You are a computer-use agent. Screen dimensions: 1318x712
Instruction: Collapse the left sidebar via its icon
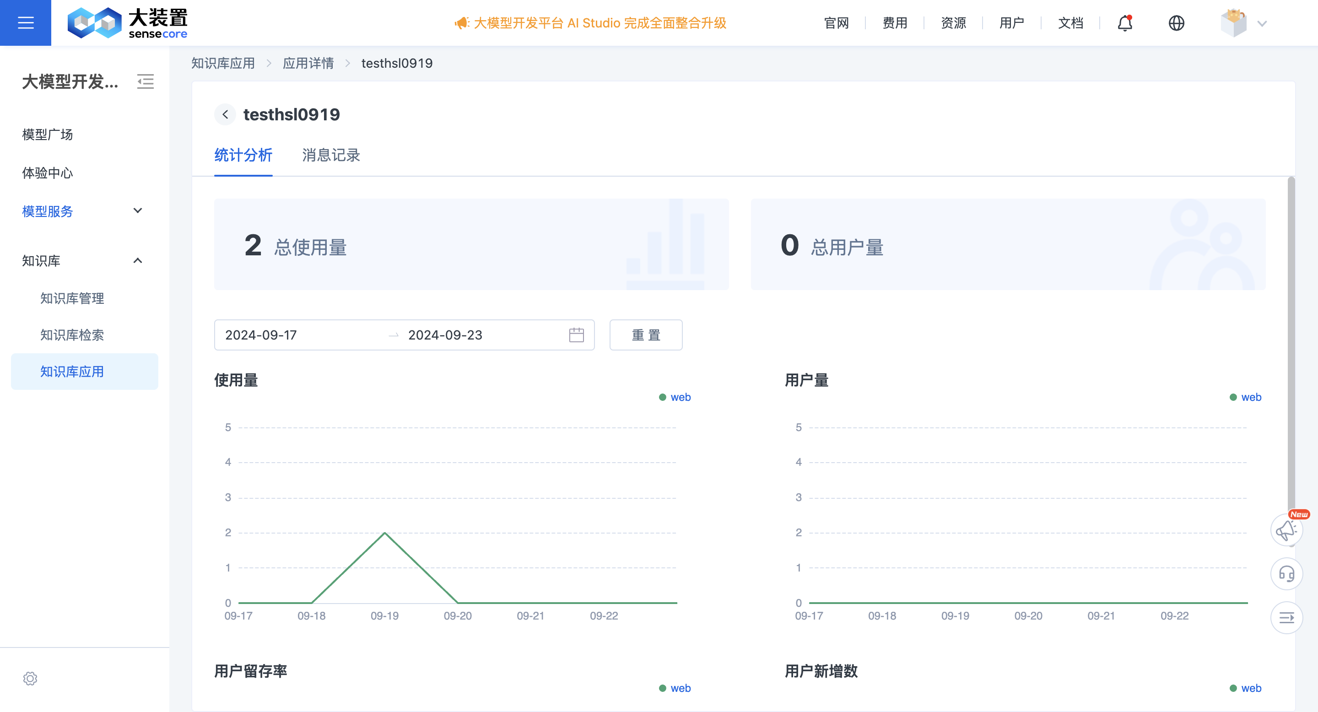146,81
